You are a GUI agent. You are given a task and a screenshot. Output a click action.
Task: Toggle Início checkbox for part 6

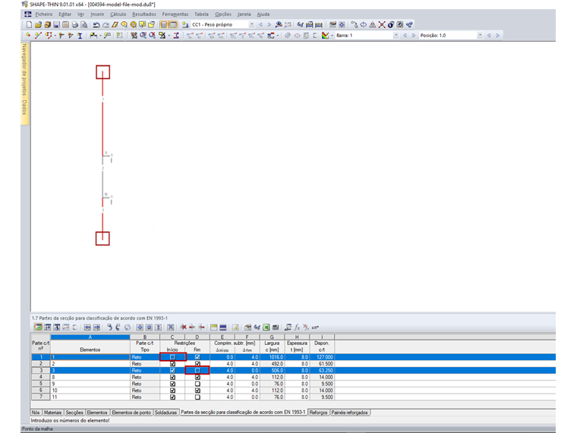coord(172,390)
